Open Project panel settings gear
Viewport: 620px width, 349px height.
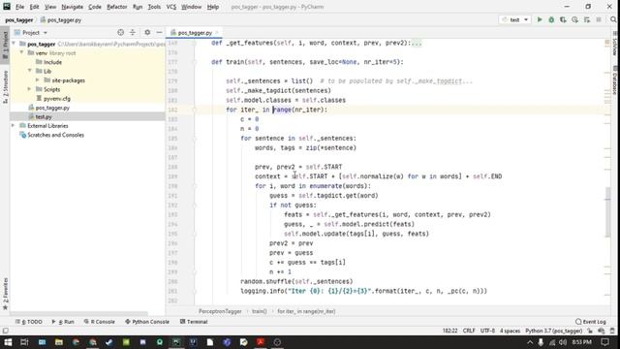(147, 32)
